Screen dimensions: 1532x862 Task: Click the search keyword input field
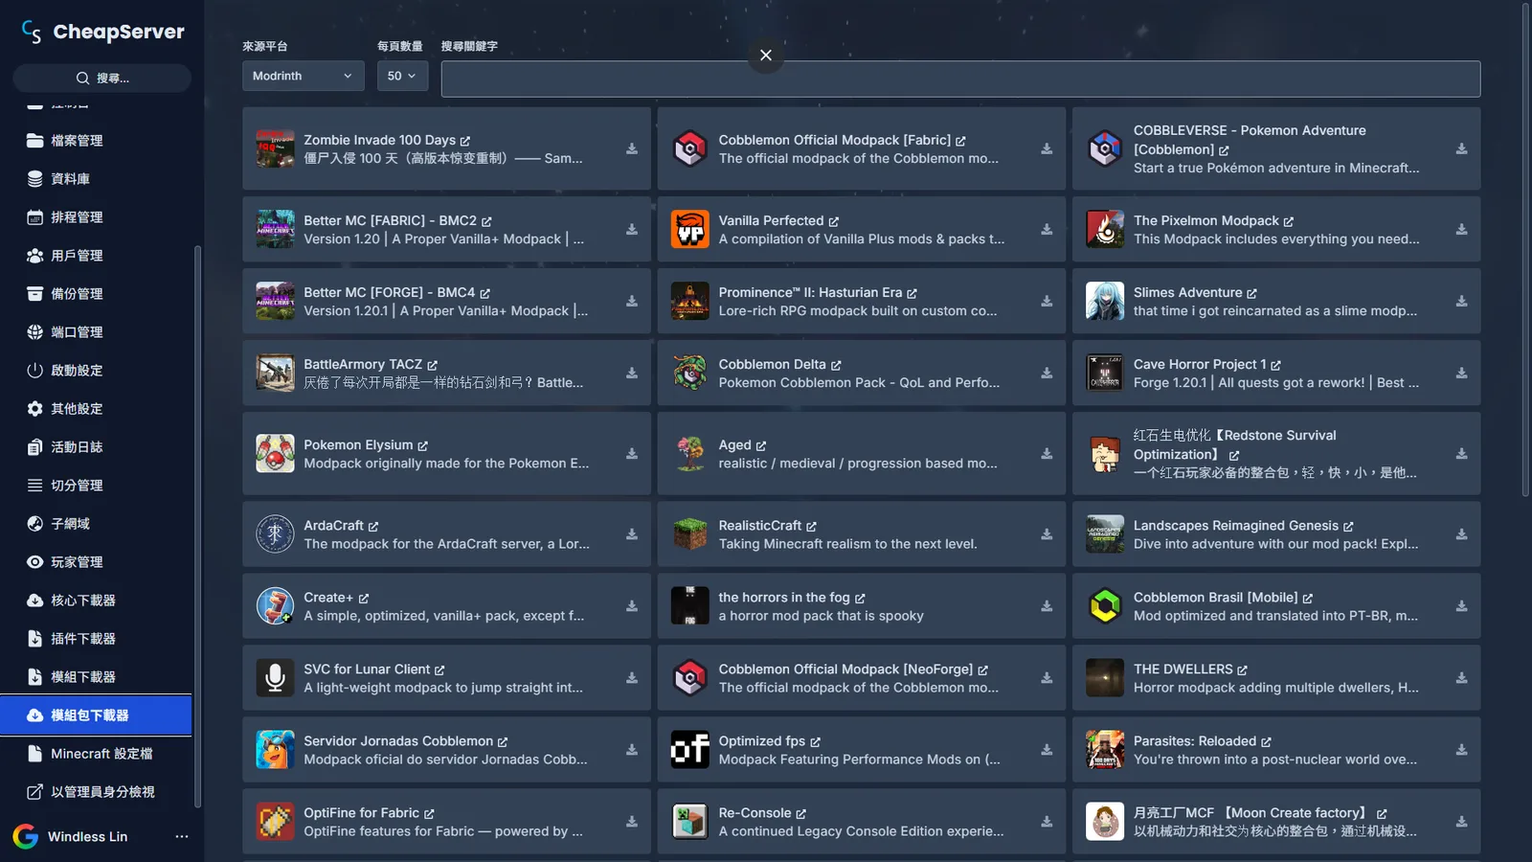click(x=960, y=79)
